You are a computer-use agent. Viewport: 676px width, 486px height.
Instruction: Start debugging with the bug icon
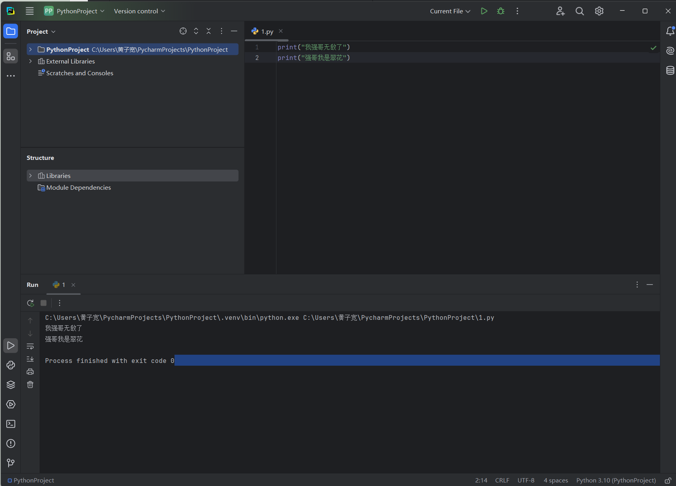pos(501,11)
